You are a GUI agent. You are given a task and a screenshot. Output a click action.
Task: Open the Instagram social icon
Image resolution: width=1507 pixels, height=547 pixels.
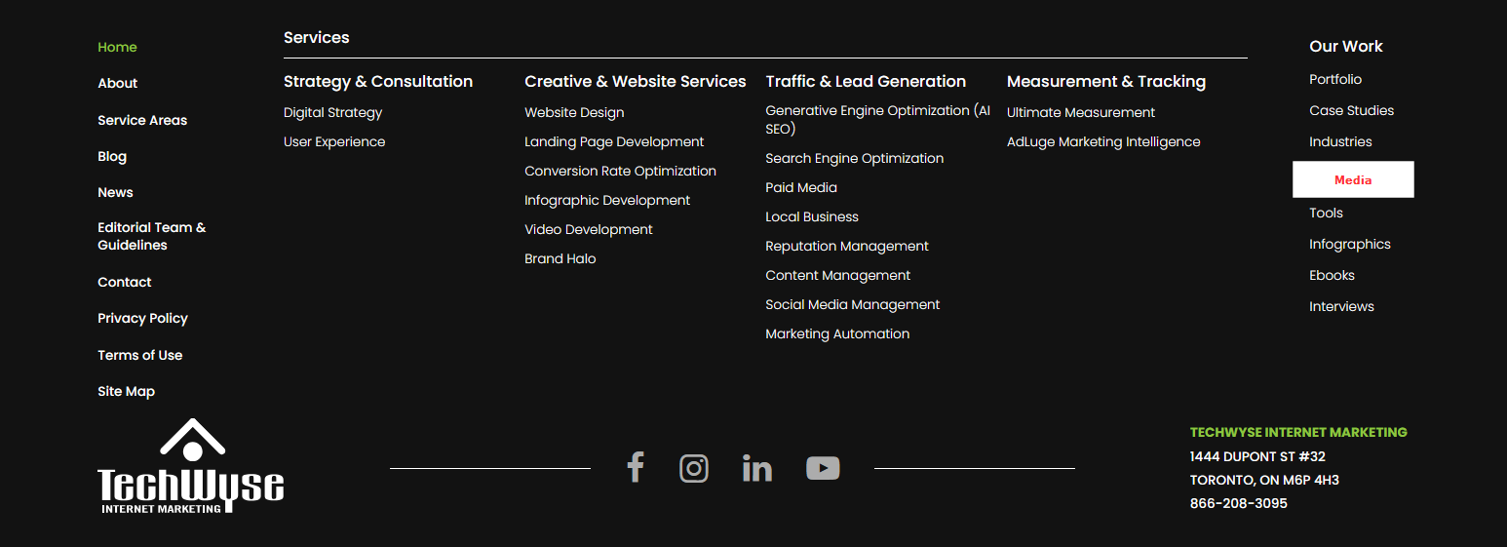[694, 468]
